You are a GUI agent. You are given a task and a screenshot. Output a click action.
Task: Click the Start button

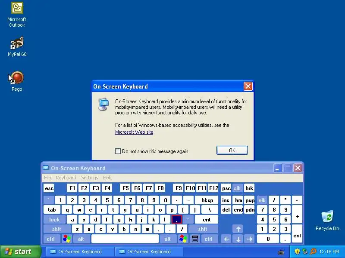[x=20, y=252]
